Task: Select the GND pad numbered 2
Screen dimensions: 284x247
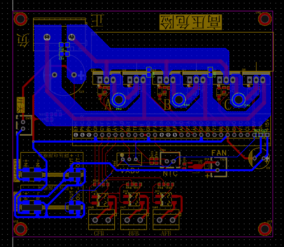Action: click(47, 36)
